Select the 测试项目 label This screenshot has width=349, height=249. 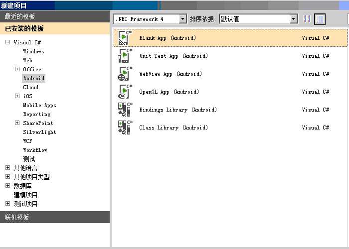(x=25, y=204)
